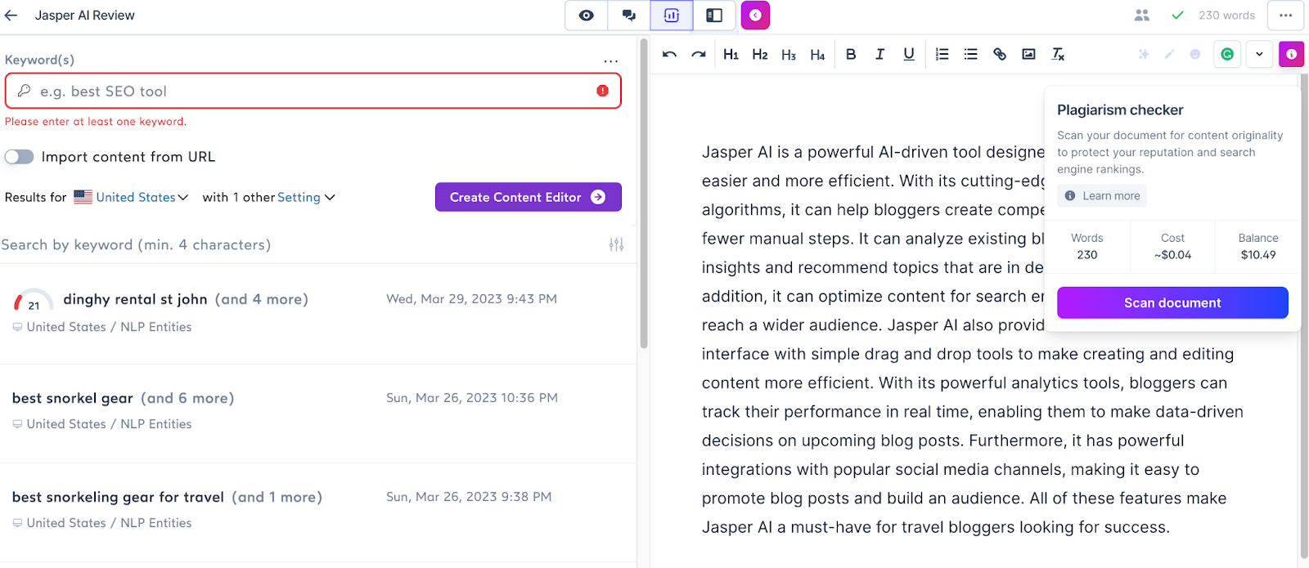Click the green Grammarly G button
This screenshot has width=1309, height=568.
(1227, 54)
